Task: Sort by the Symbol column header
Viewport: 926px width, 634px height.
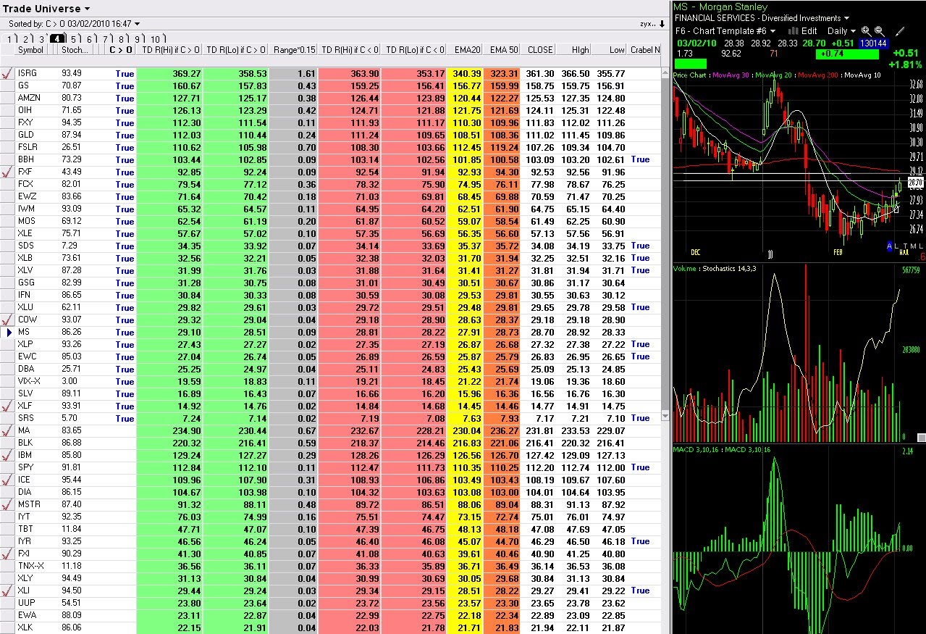Action: (x=30, y=50)
